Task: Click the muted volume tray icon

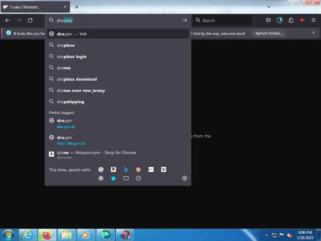Action: click(289, 235)
